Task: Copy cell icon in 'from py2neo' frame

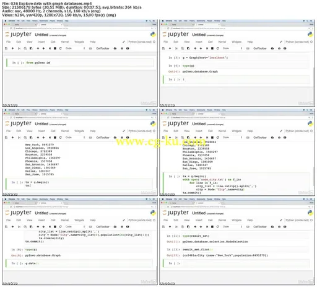Action: click(x=25, y=48)
